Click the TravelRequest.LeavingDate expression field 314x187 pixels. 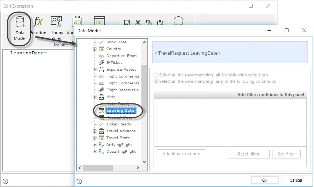coord(230,52)
